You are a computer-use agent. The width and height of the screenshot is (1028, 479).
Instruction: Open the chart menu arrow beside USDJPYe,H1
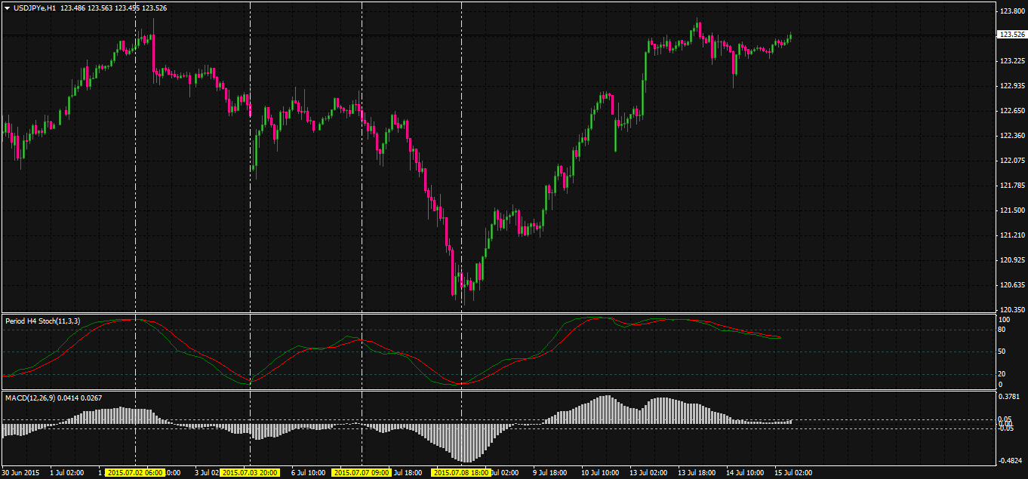coord(7,8)
